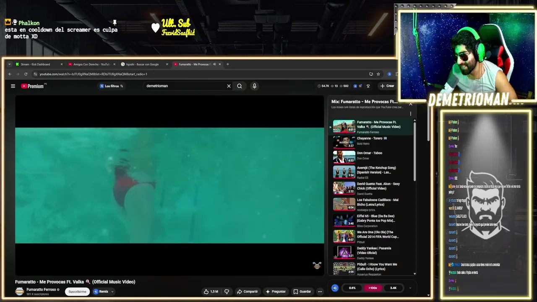This screenshot has height=302, width=537.
Task: Expand the vidIQ stats bar chevron
Action: (410, 288)
